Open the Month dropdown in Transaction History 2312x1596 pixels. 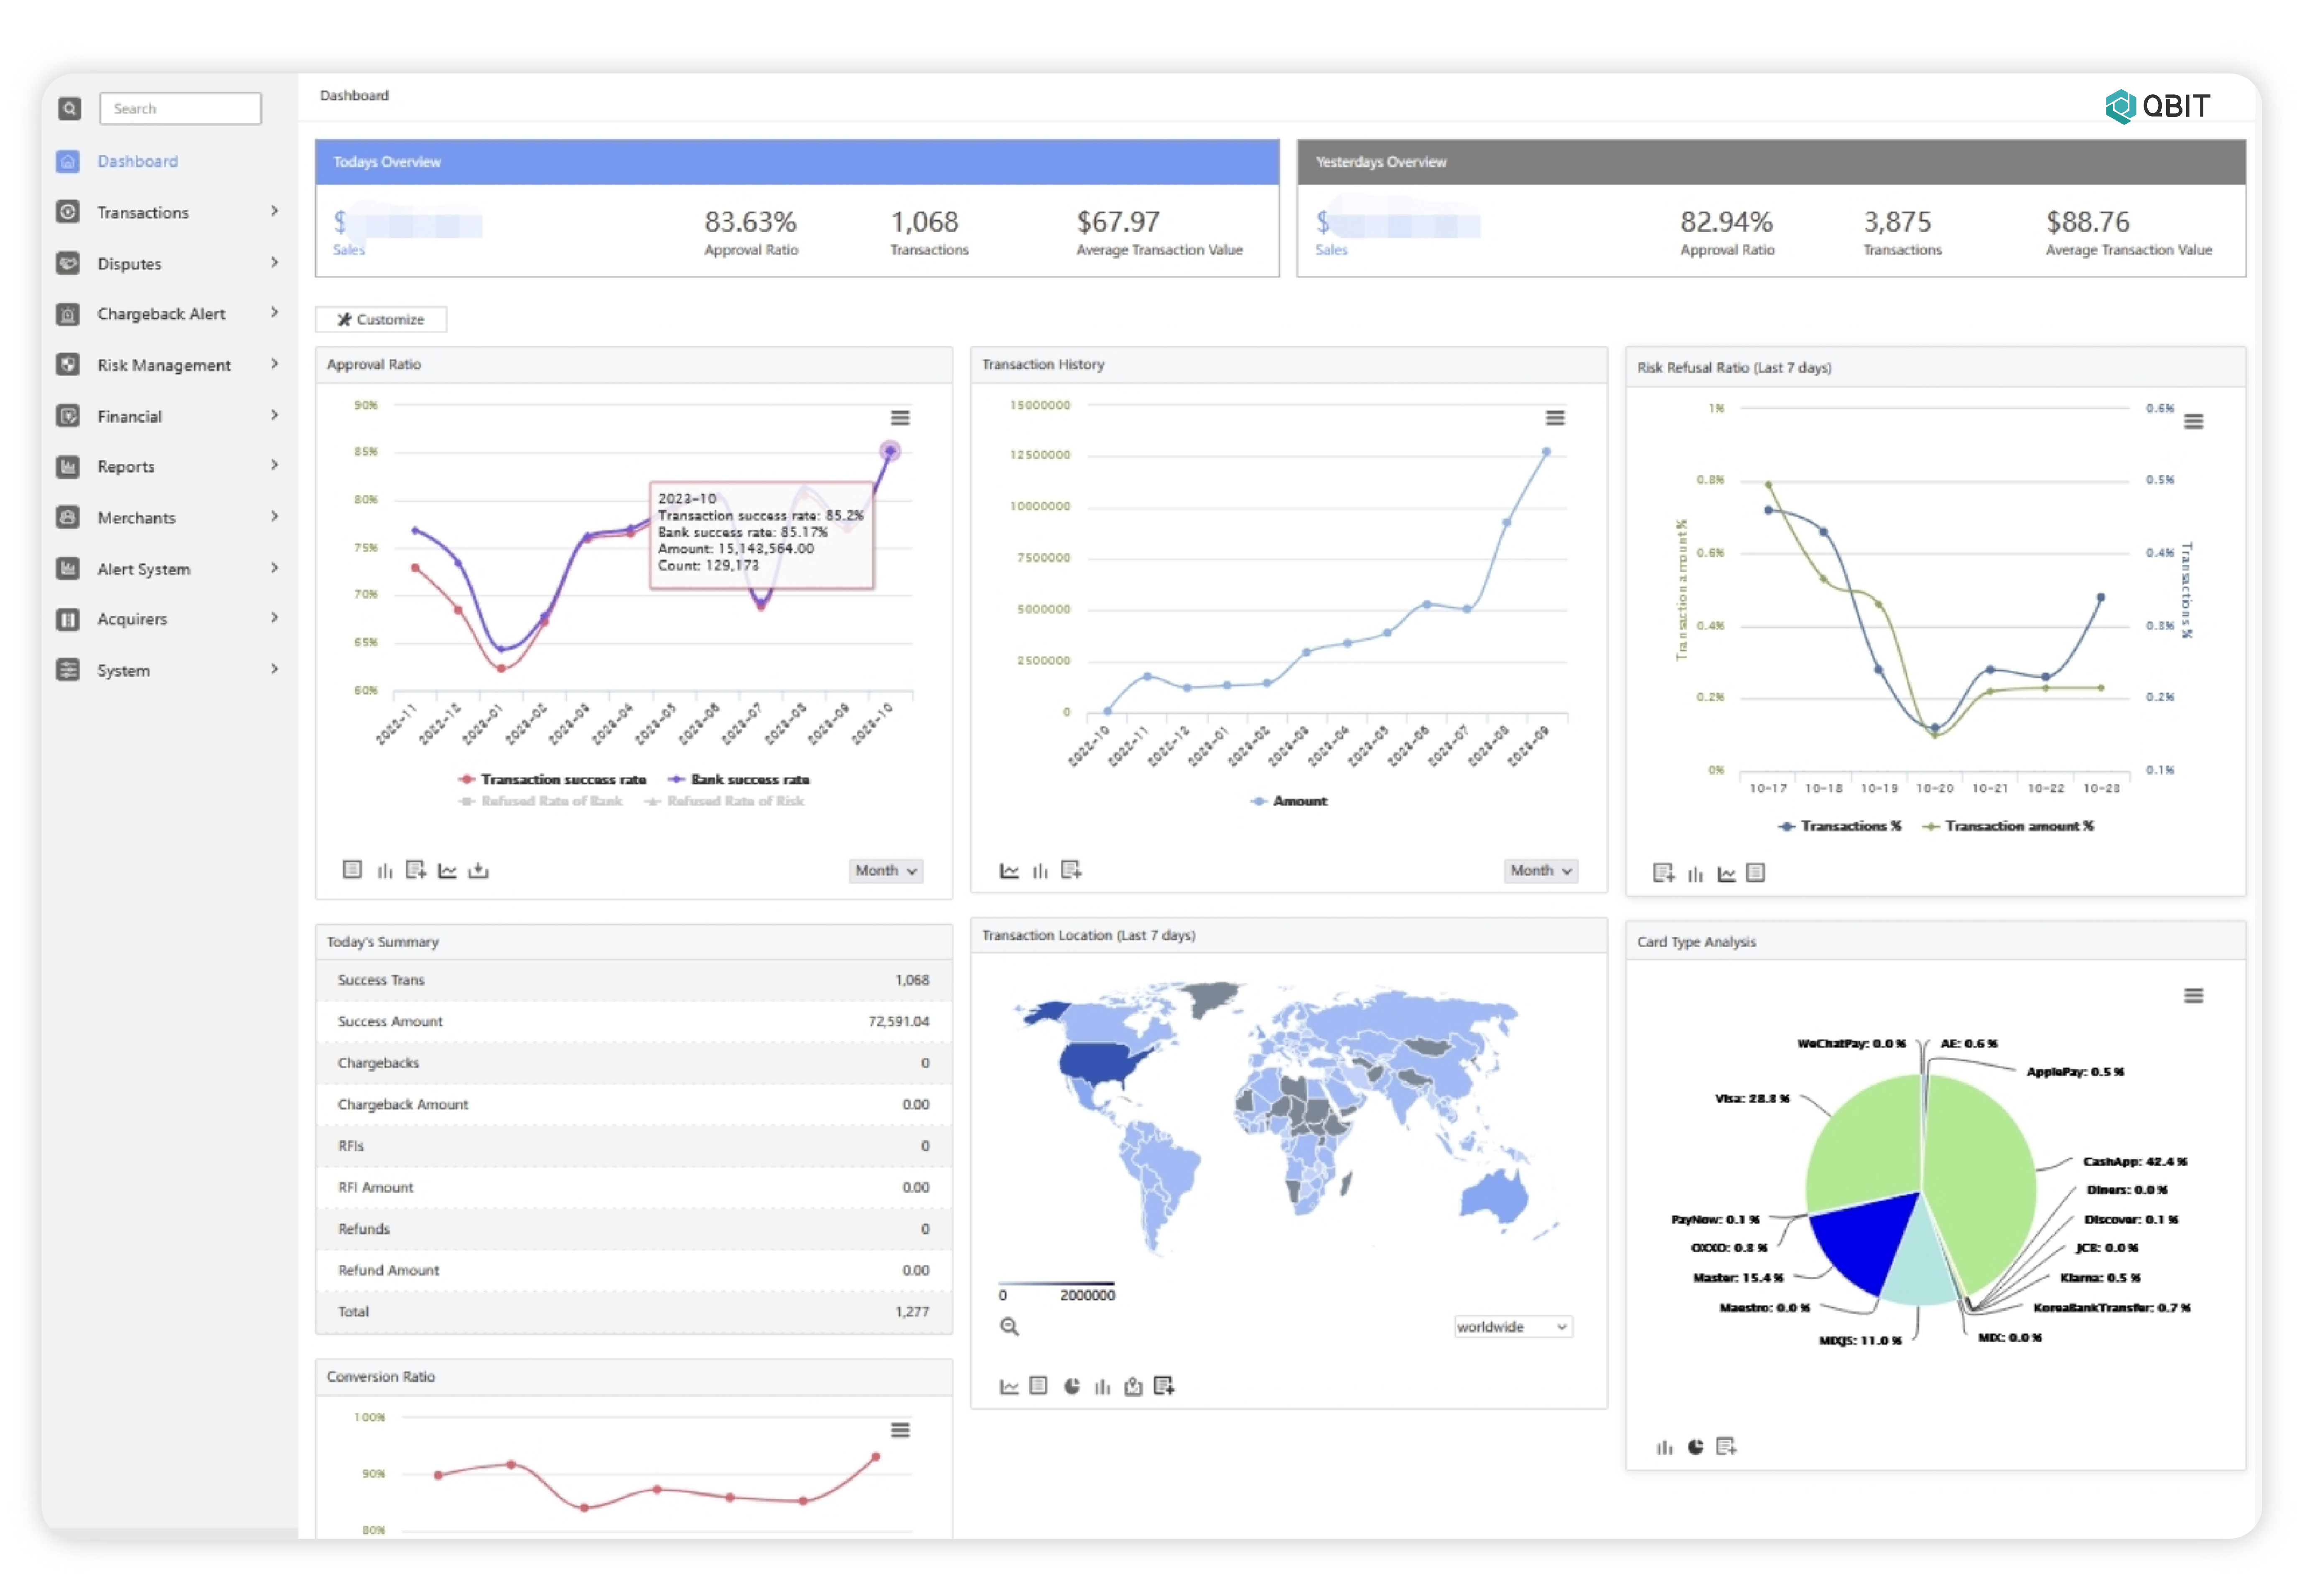(1540, 871)
